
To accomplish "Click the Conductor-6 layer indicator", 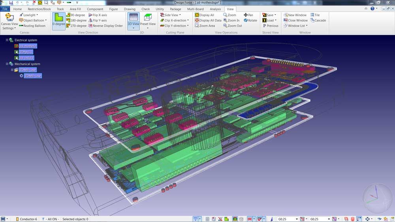I will (26, 219).
